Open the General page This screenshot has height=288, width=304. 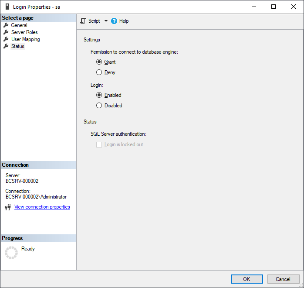coord(19,25)
